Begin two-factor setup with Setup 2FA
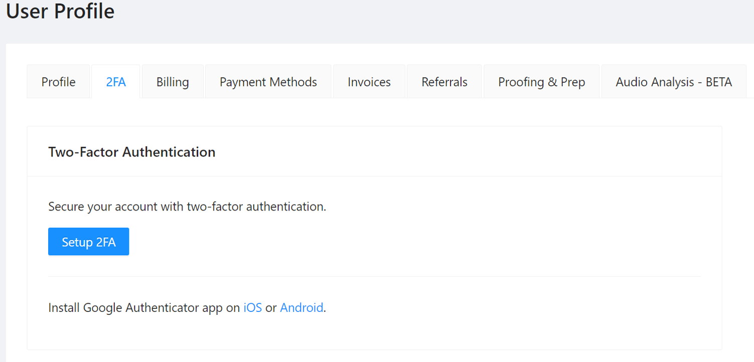Image resolution: width=754 pixels, height=362 pixels. pos(88,241)
